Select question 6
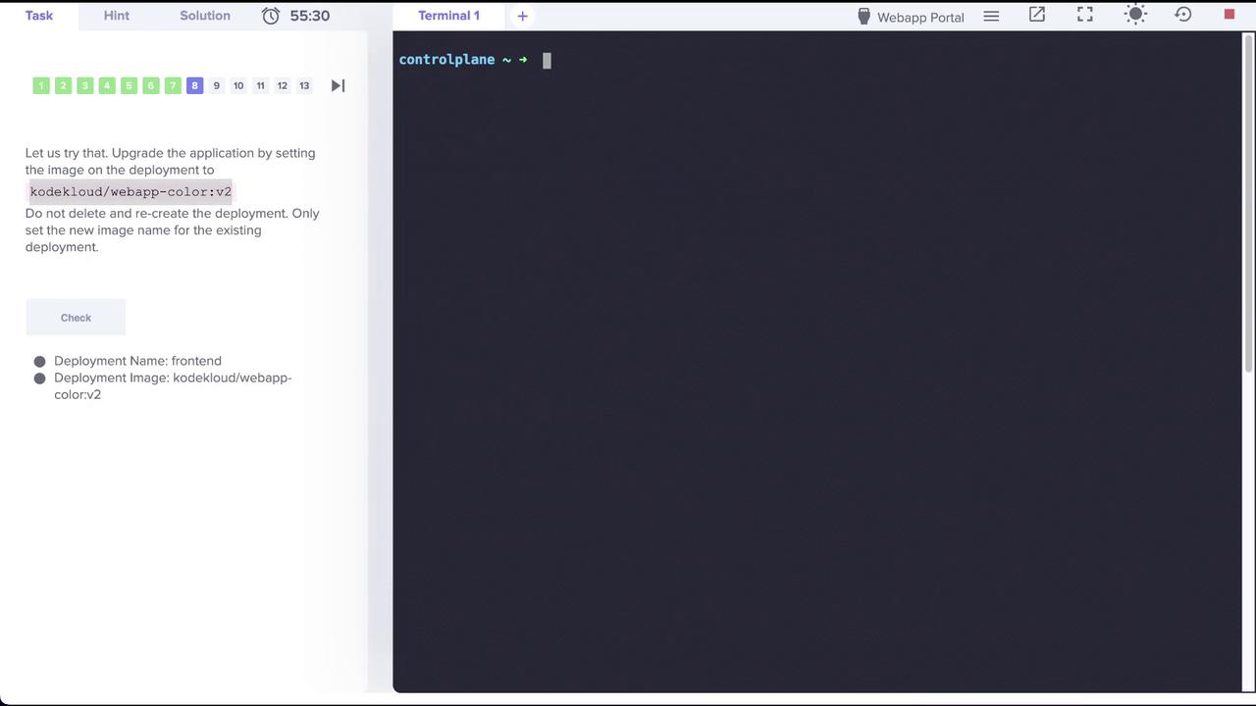The image size is (1256, 706). 151,85
